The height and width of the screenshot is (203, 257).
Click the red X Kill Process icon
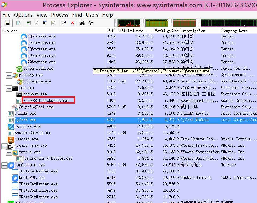[x=73, y=23]
